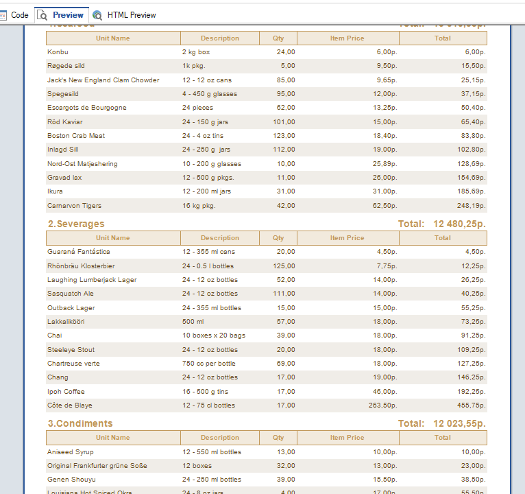The image size is (525, 494).
Task: Click the Aniseed Syrup product name
Action: (71, 452)
